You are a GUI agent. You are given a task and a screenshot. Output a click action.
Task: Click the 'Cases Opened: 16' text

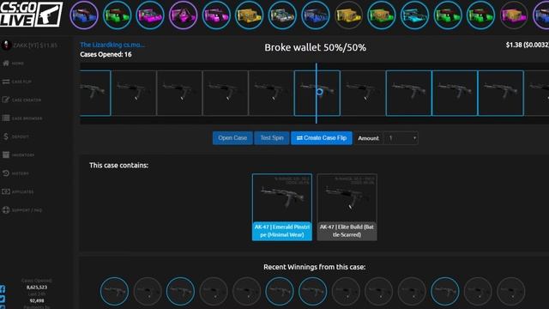point(106,54)
